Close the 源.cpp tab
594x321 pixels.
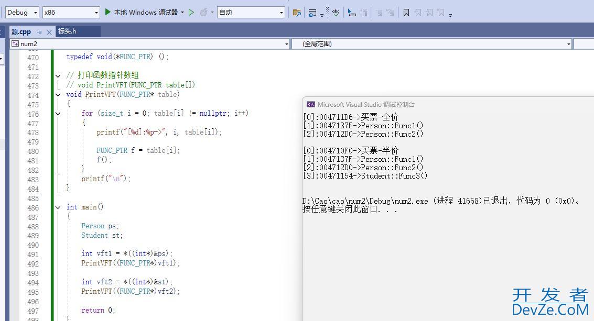click(49, 32)
